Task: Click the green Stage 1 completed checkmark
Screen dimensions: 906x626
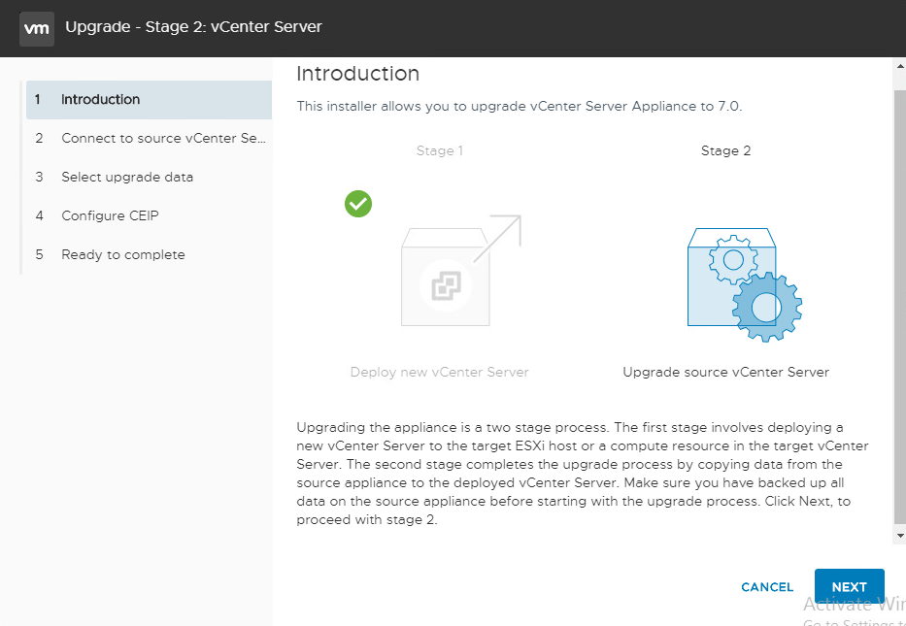Action: (x=358, y=204)
